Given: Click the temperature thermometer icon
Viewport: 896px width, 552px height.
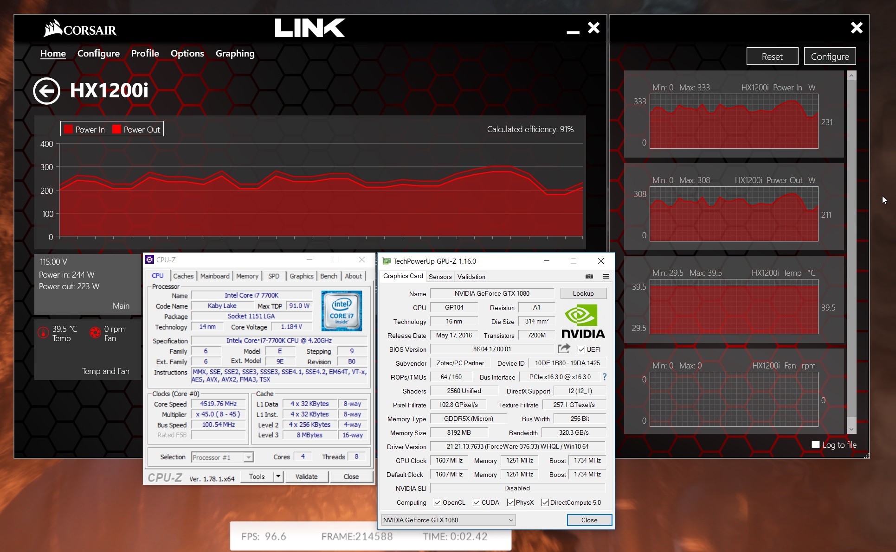Looking at the screenshot, I should coord(43,332).
